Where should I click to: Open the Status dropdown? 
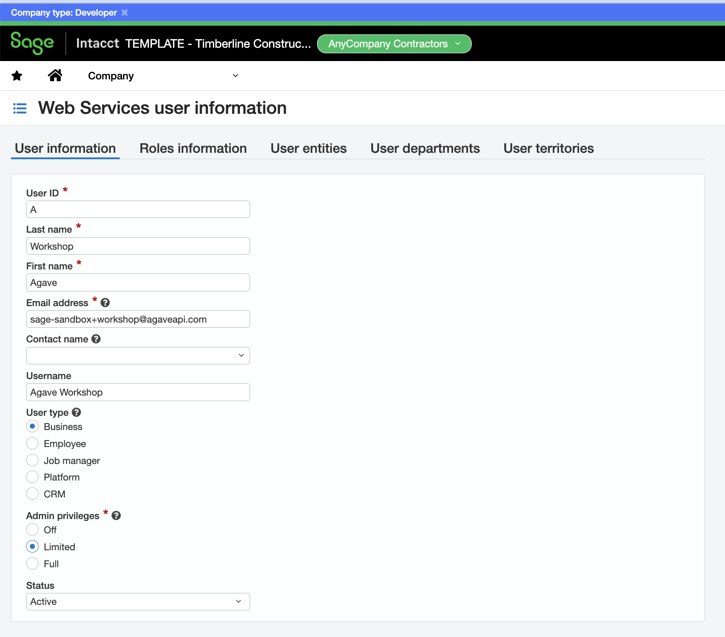click(138, 602)
